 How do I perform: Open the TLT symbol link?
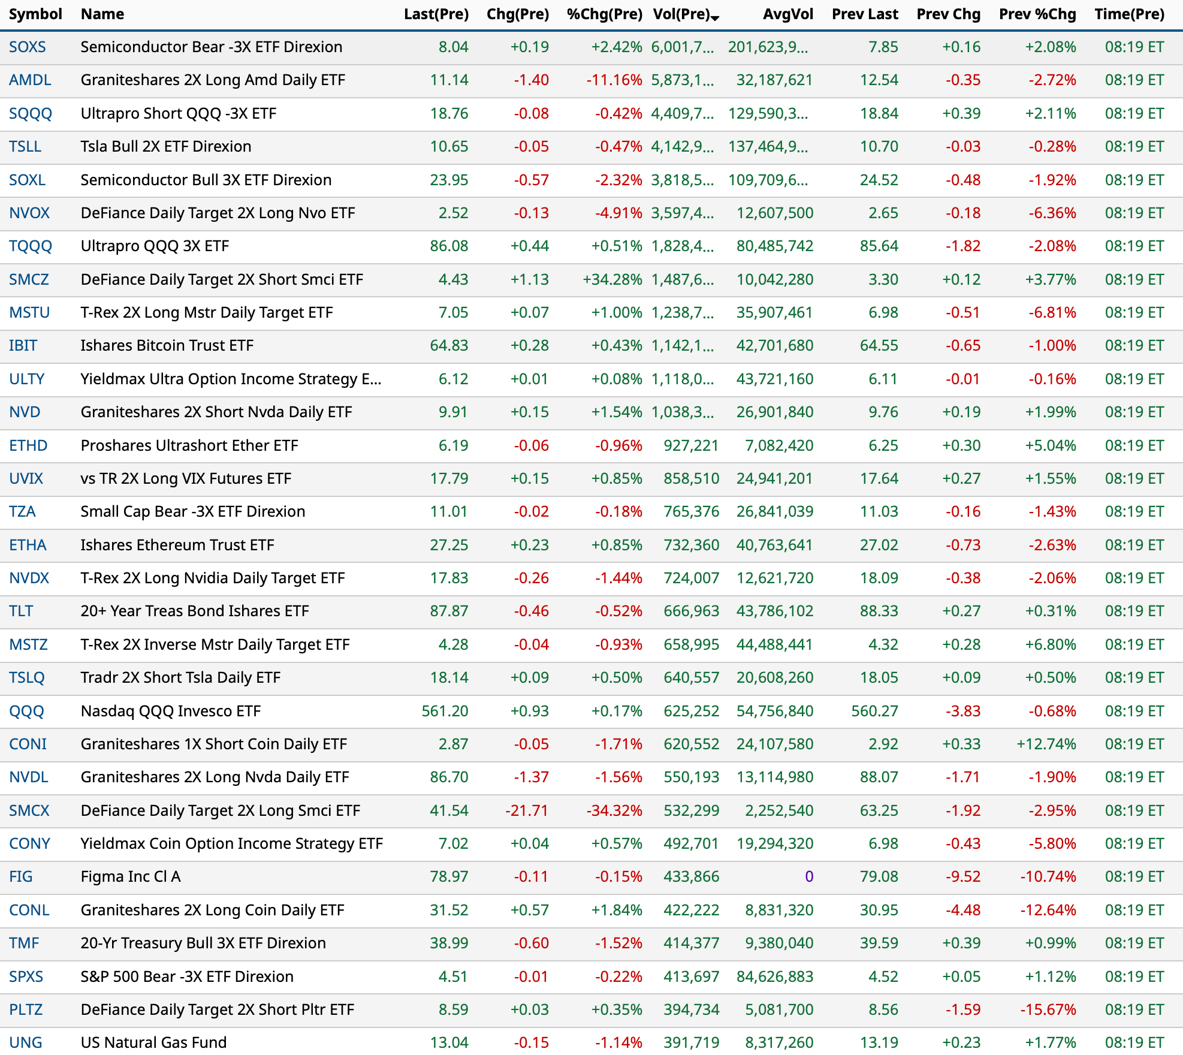[21, 611]
